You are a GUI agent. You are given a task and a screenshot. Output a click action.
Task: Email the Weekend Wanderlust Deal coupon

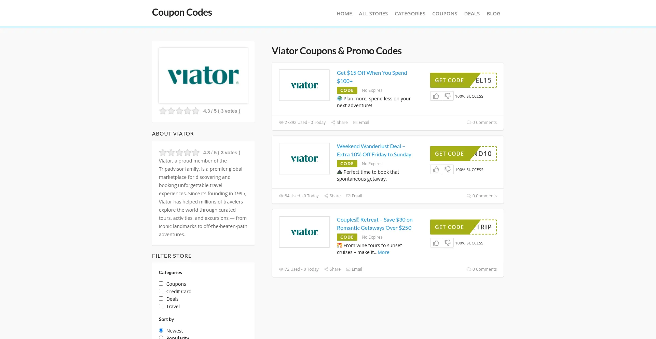(354, 196)
